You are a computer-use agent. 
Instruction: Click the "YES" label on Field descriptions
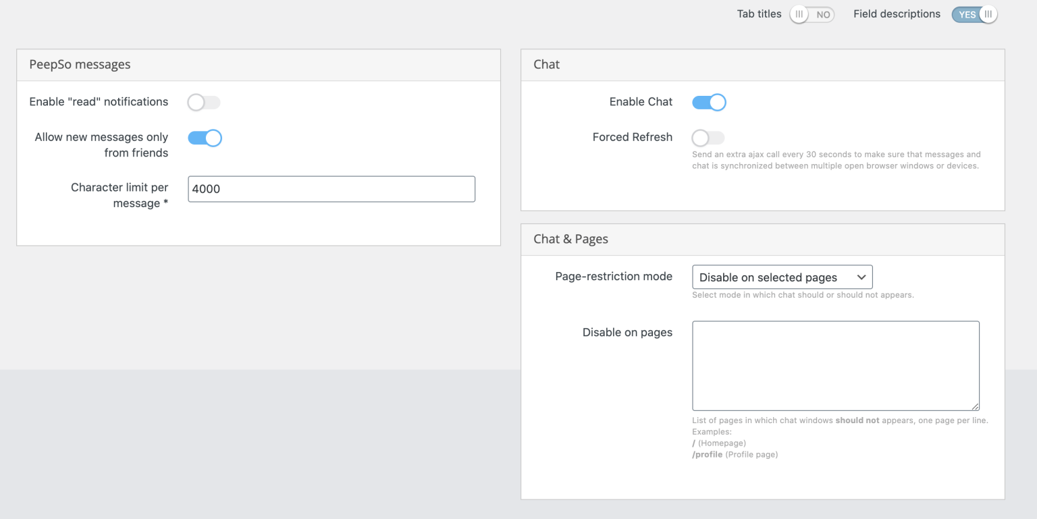click(967, 13)
